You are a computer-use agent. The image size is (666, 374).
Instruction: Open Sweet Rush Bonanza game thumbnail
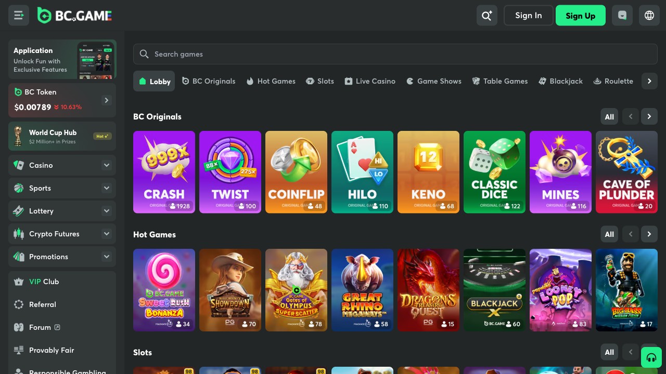(x=164, y=290)
